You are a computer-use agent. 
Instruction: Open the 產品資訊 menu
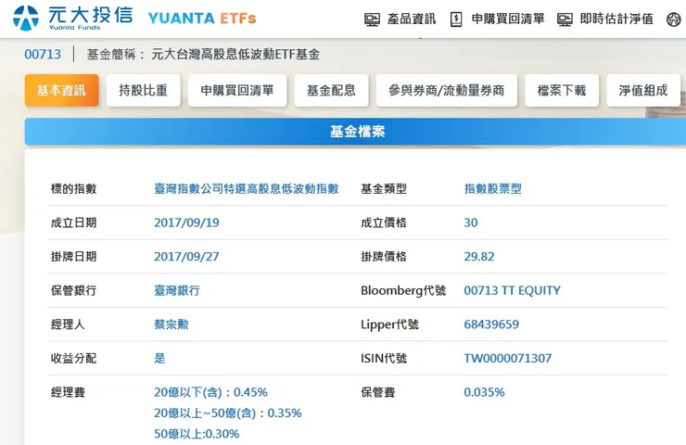click(412, 19)
